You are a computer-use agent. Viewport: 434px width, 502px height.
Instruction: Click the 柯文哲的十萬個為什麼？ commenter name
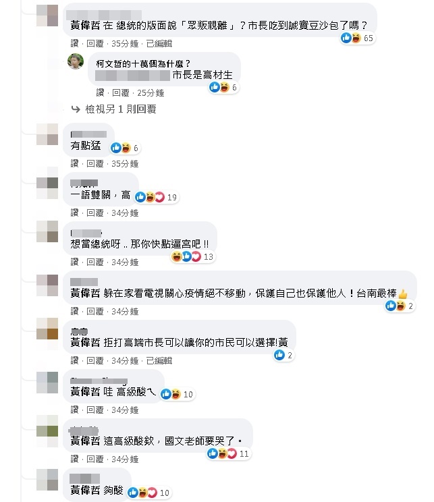pyautogui.click(x=143, y=63)
